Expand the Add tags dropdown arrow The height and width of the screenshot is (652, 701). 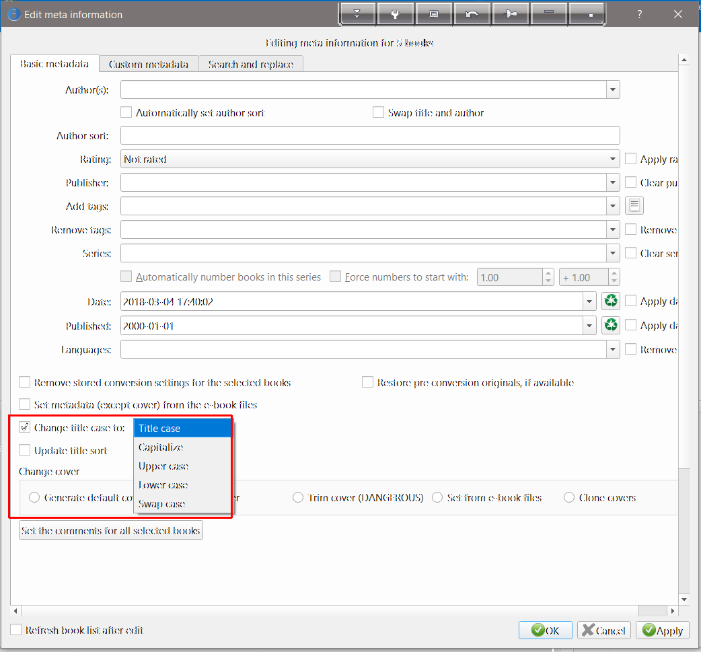coord(613,206)
